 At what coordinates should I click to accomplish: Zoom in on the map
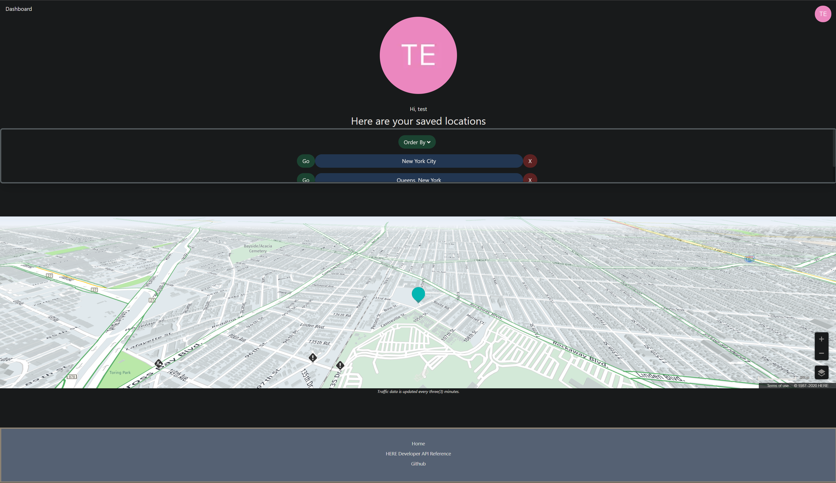[821, 339]
